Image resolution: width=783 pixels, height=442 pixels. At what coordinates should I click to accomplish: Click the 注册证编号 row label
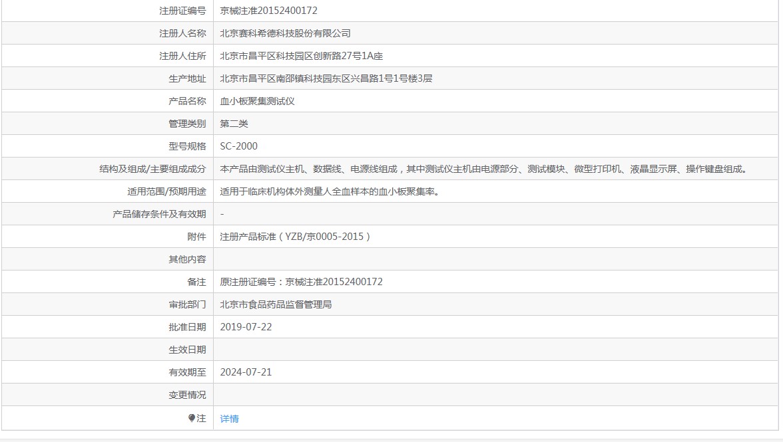click(182, 11)
